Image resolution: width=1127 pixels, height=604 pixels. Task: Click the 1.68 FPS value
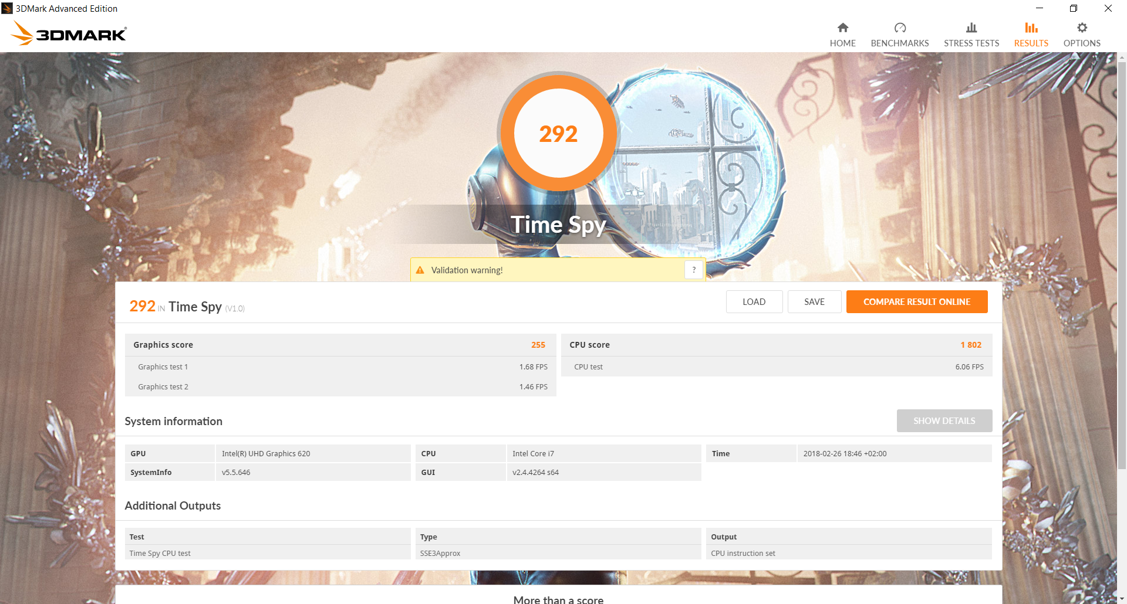tap(533, 367)
